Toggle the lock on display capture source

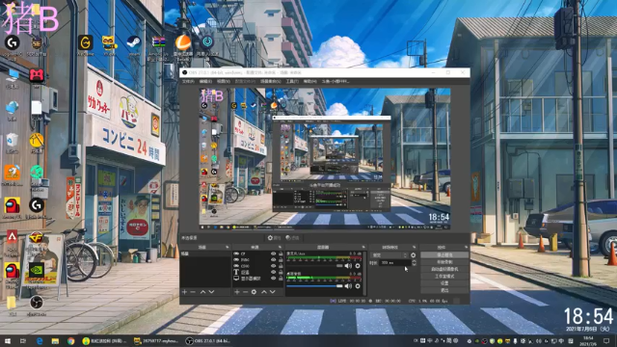(281, 279)
